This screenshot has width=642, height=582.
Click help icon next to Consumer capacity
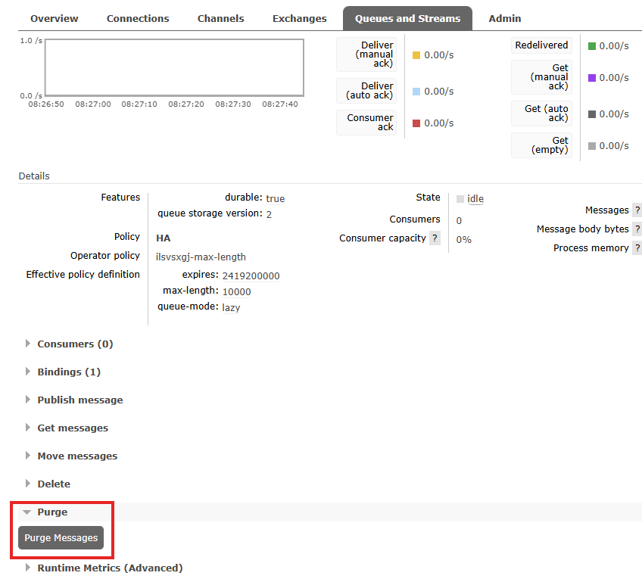[x=435, y=238]
